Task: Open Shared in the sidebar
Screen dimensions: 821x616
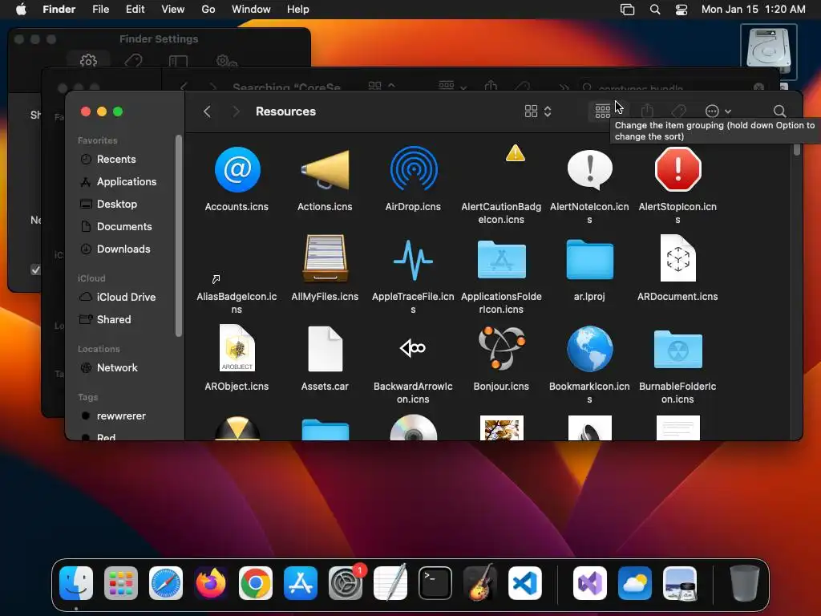Action: tap(114, 319)
